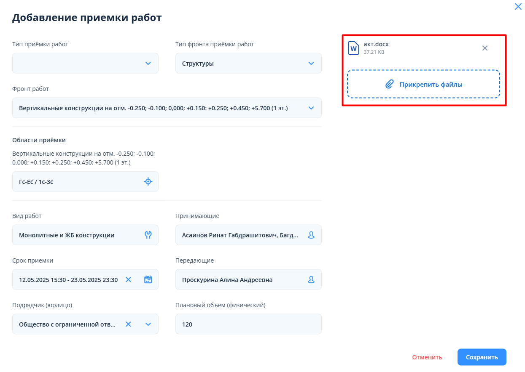Image resolution: width=525 pixels, height=372 pixels.
Task: Click the Монолитные и ЖБ конструкции field
Action: 76,235
